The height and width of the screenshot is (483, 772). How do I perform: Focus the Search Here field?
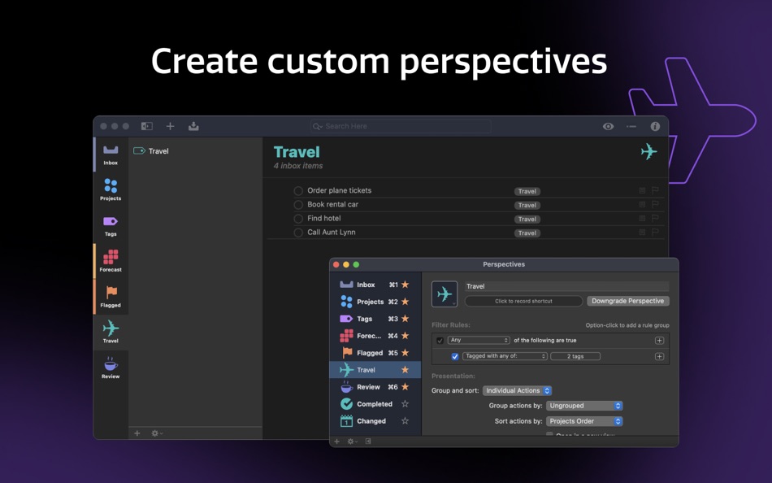[x=401, y=126]
